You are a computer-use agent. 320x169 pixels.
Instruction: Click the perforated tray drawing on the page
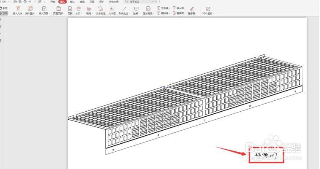point(185,105)
